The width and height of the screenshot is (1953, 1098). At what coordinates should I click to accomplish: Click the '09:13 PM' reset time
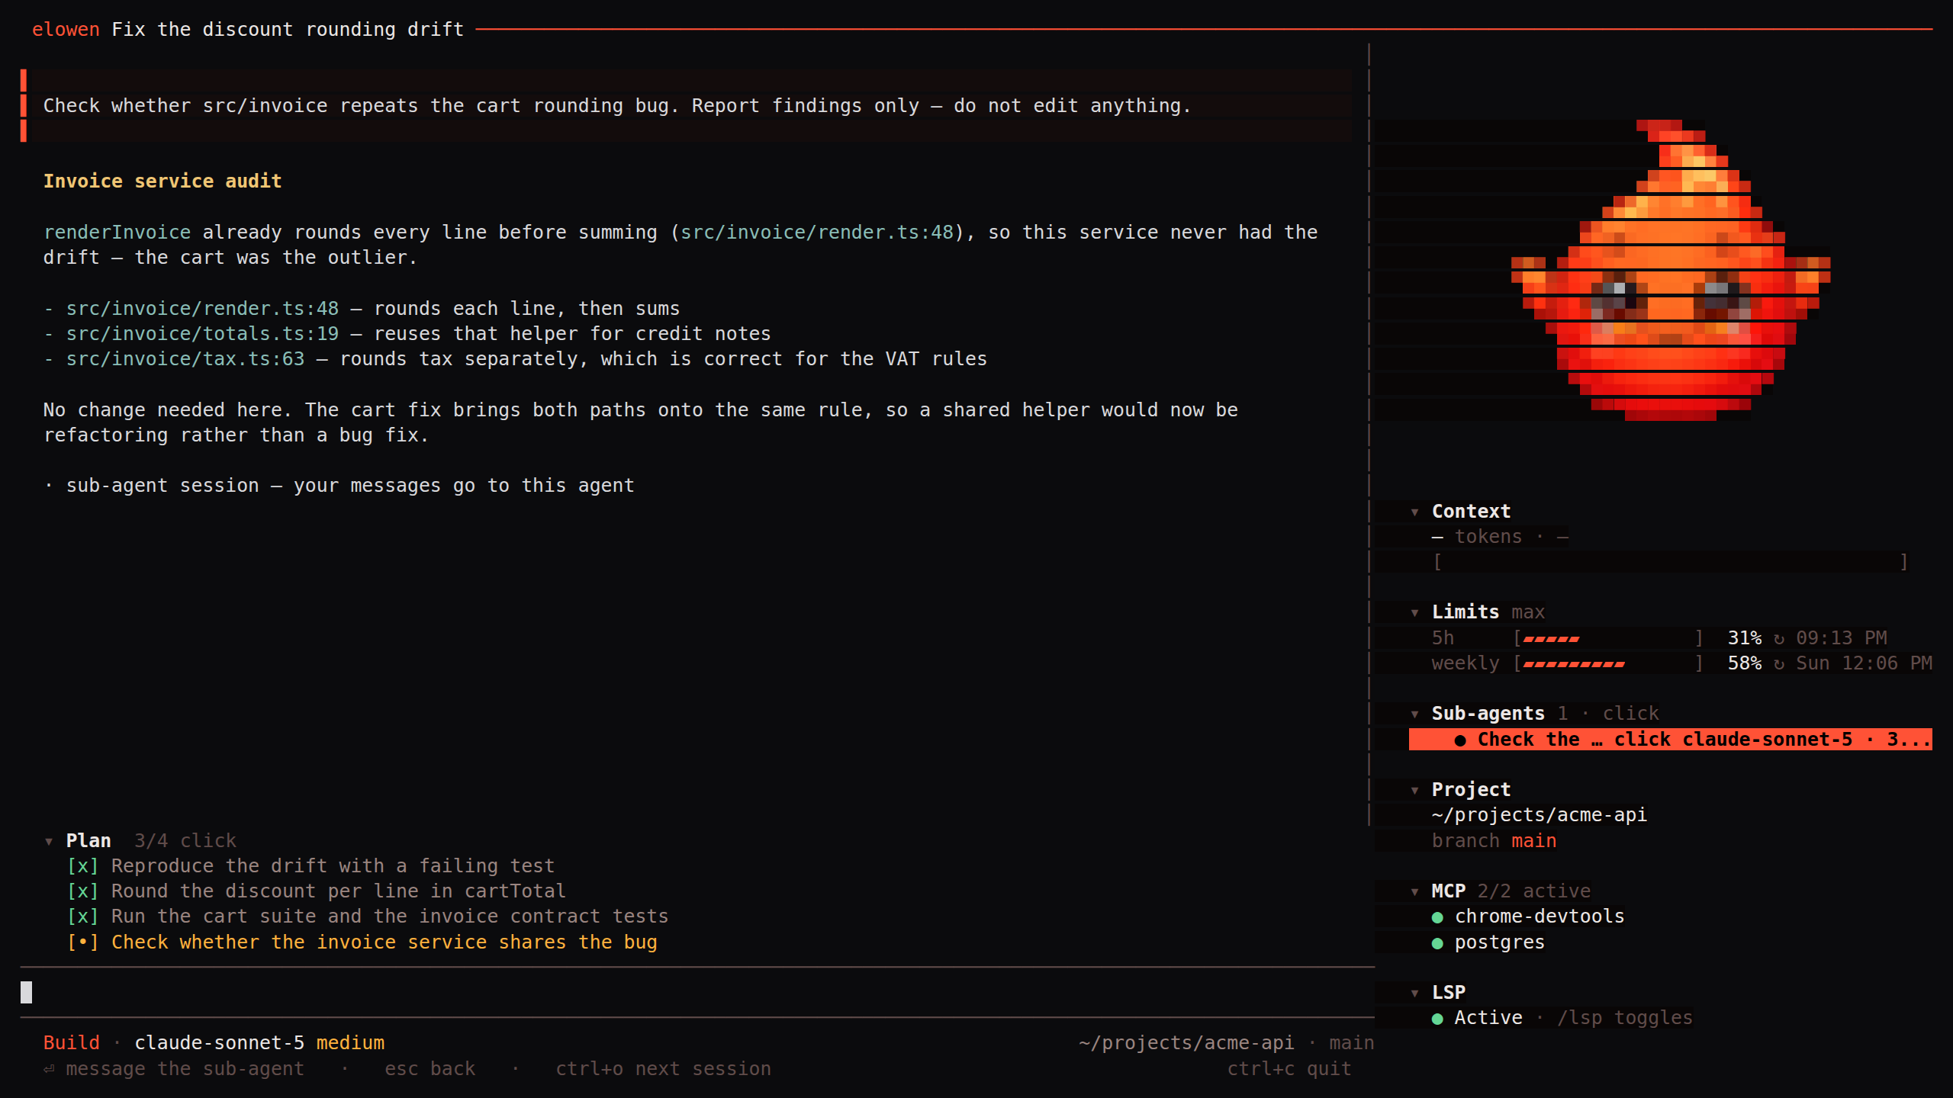coord(1841,638)
